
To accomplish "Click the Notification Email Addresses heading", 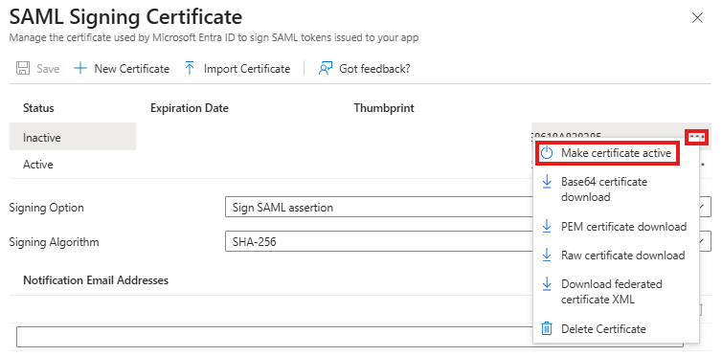I will coord(96,280).
